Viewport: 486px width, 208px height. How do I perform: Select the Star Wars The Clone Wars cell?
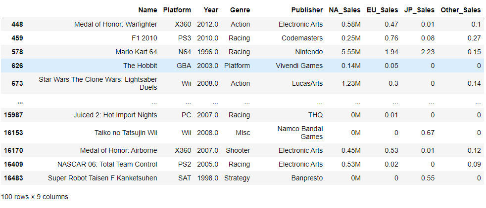[x=98, y=83]
